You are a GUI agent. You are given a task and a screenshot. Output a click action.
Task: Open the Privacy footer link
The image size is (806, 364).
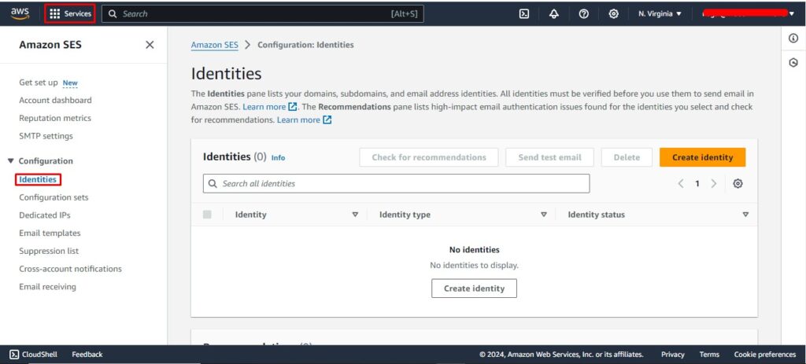pos(673,355)
